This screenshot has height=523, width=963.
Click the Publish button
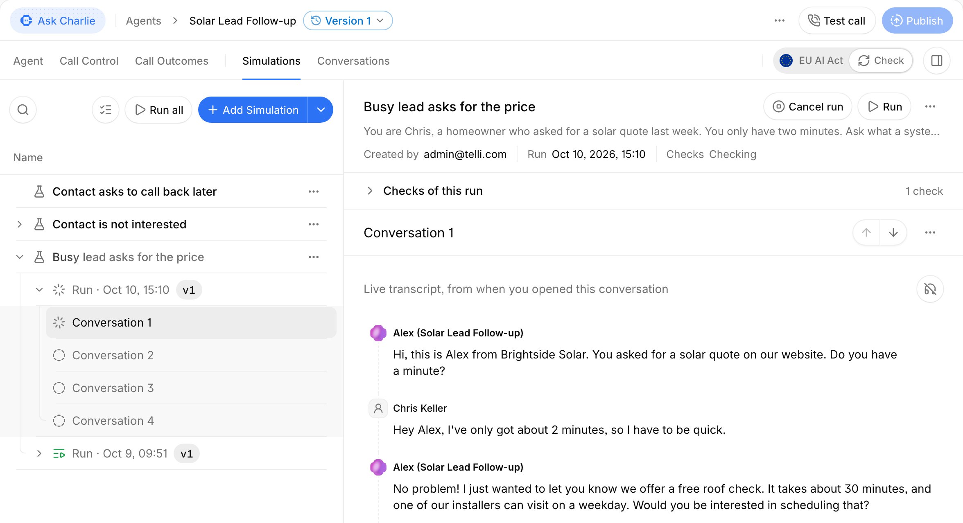(917, 20)
